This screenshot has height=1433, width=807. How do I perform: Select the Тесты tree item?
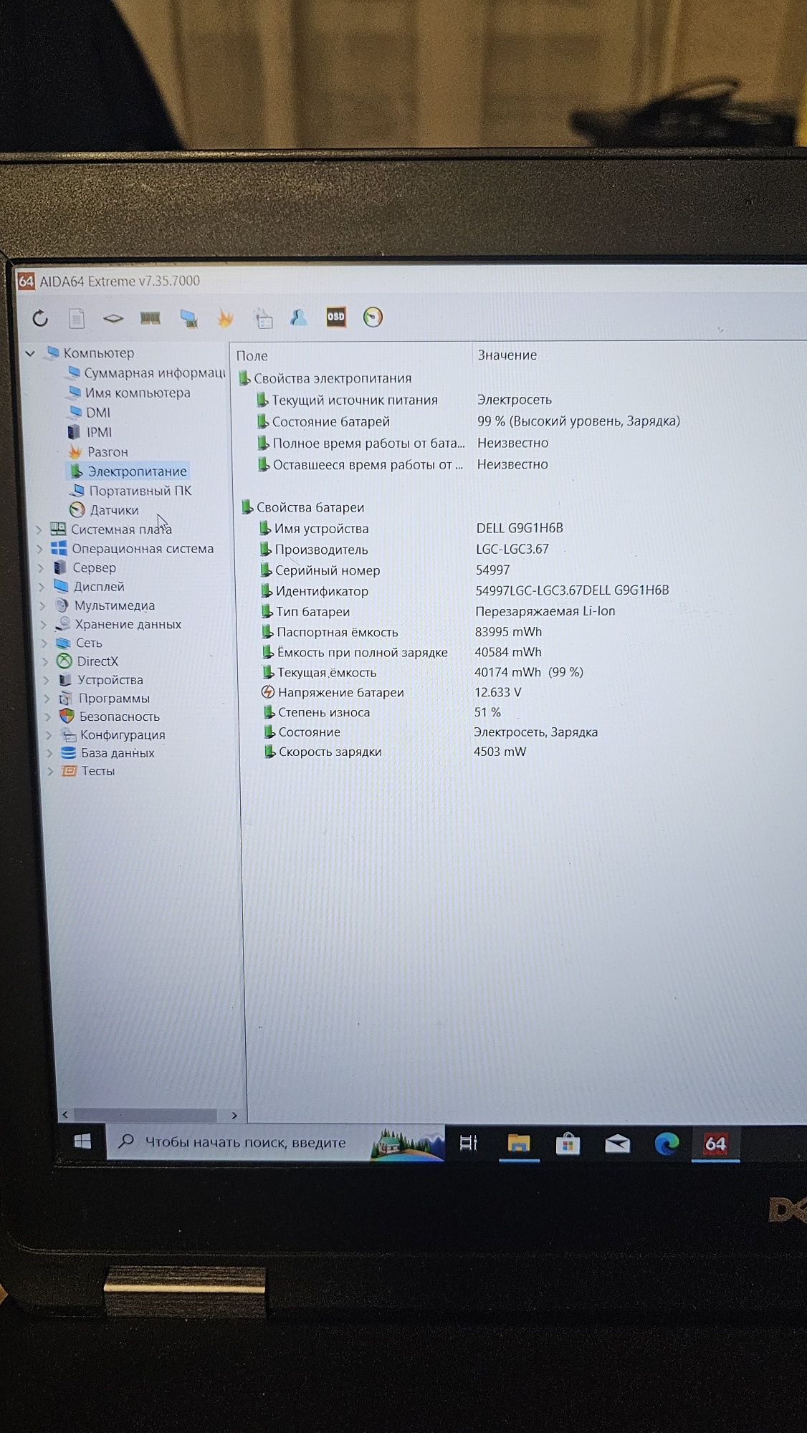click(x=89, y=771)
